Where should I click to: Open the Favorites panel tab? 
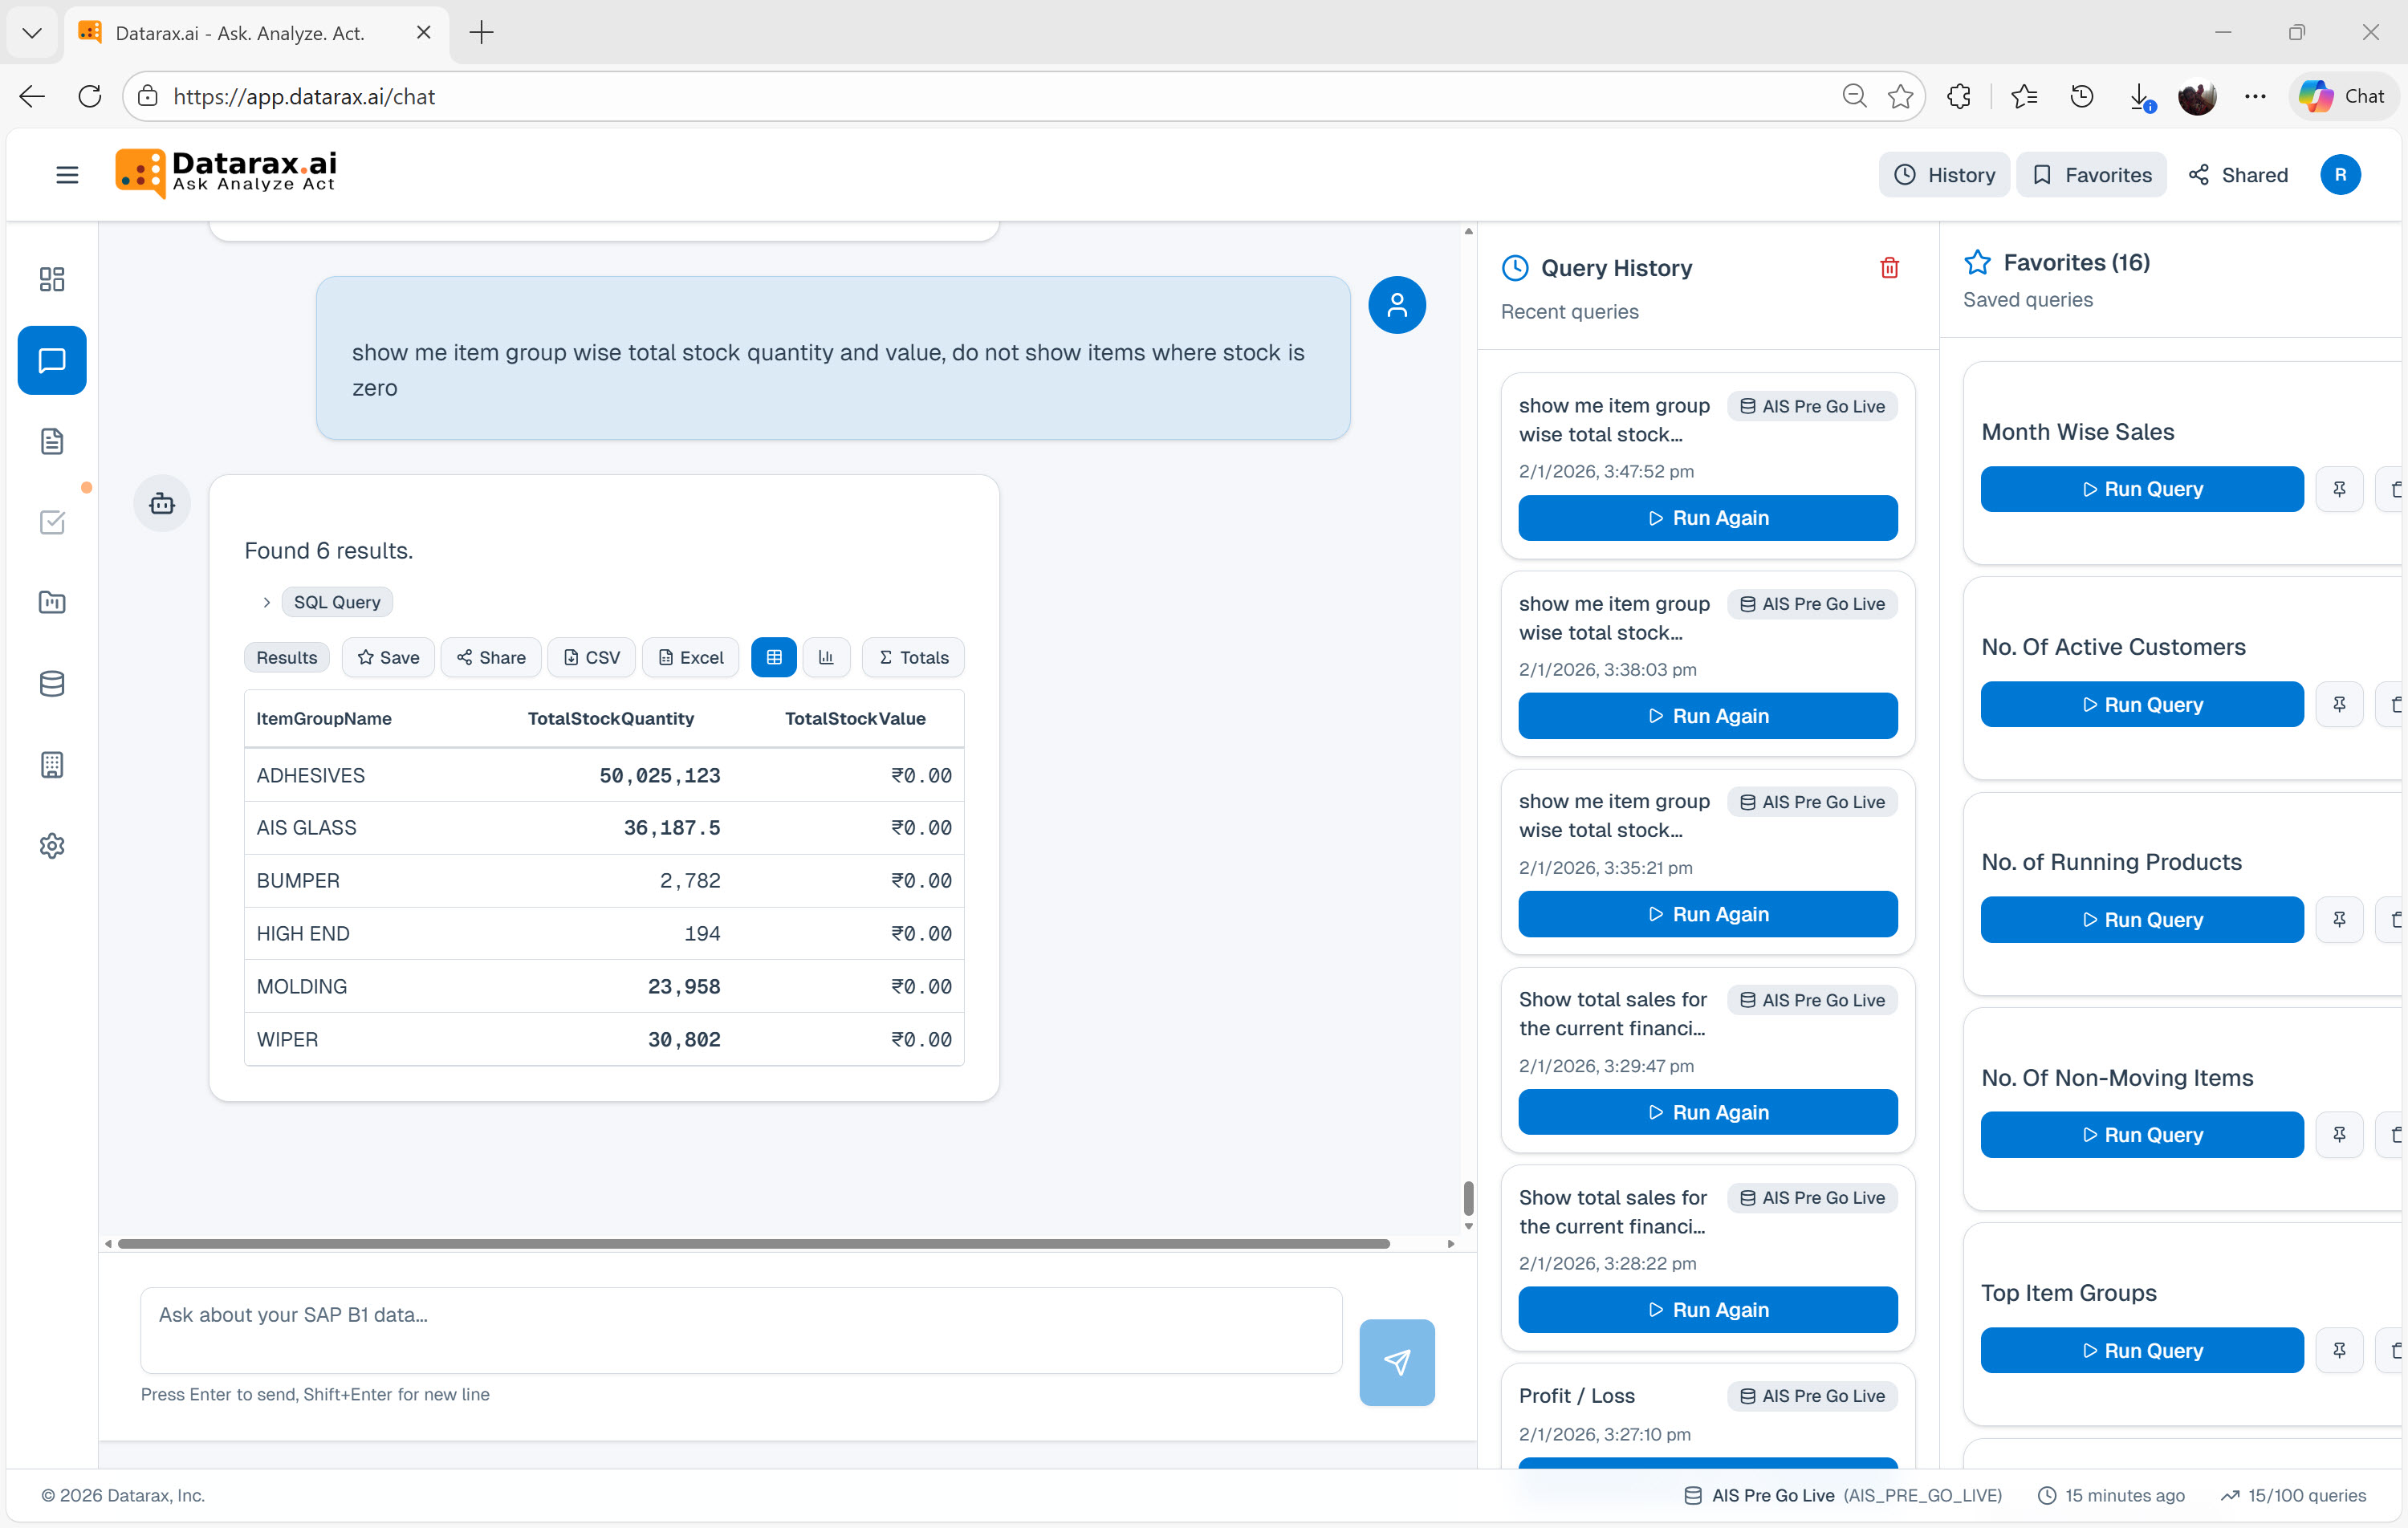click(x=2090, y=175)
